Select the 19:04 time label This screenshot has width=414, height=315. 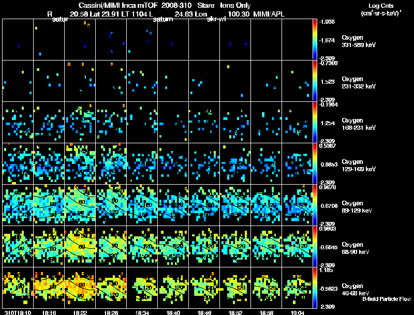point(297,312)
